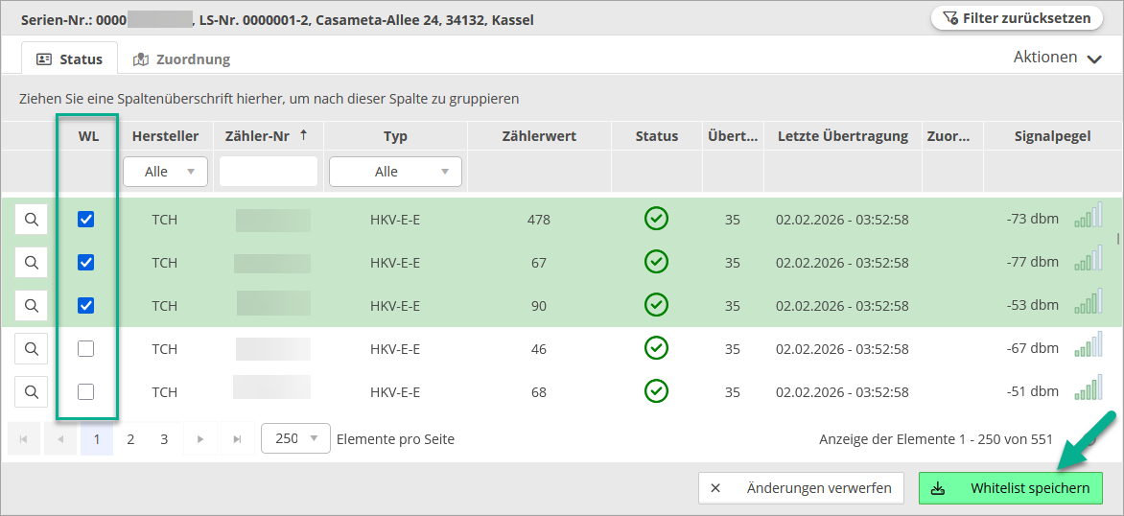Image resolution: width=1124 pixels, height=516 pixels.
Task: Jump to last page arrow icon
Action: [x=237, y=439]
